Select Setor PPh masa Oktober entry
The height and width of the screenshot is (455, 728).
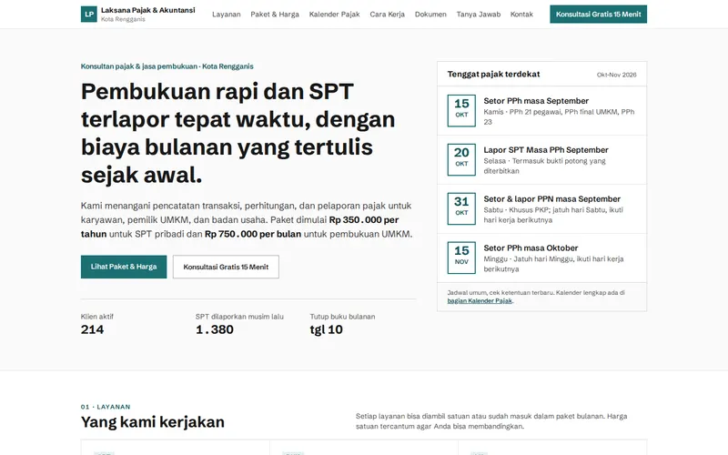pos(541,258)
